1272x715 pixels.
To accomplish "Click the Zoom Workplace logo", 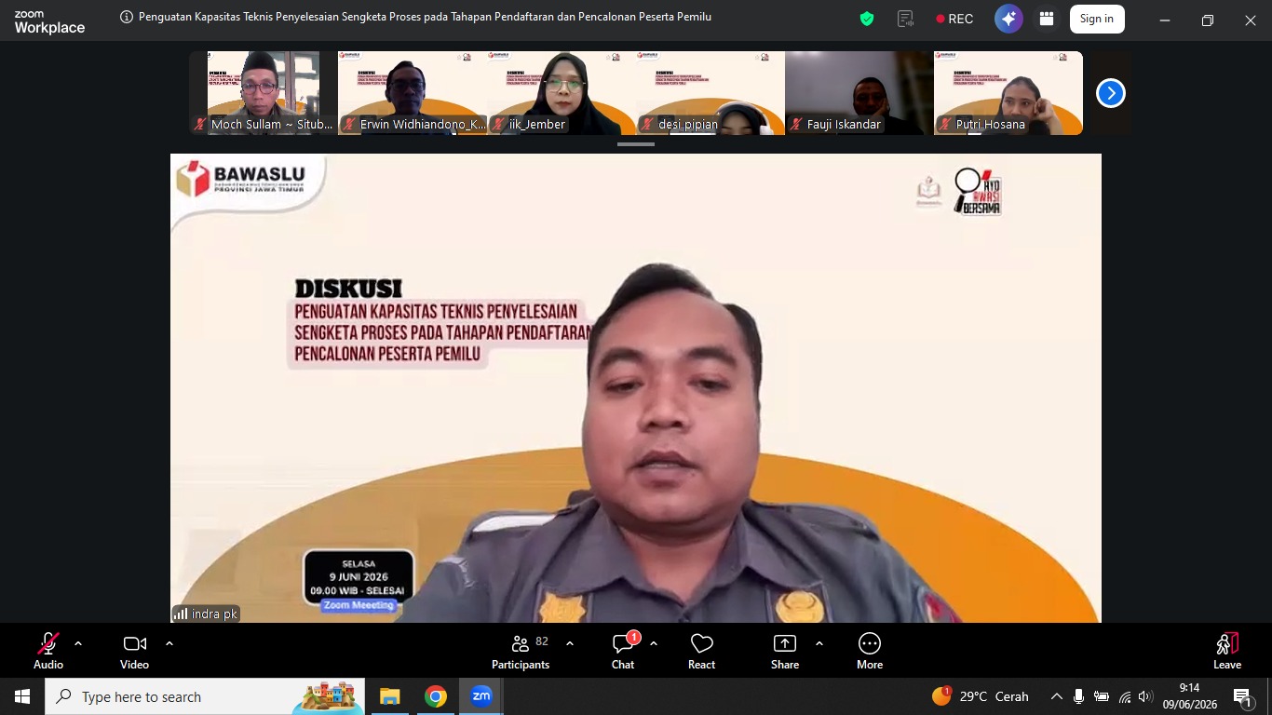I will [x=49, y=22].
